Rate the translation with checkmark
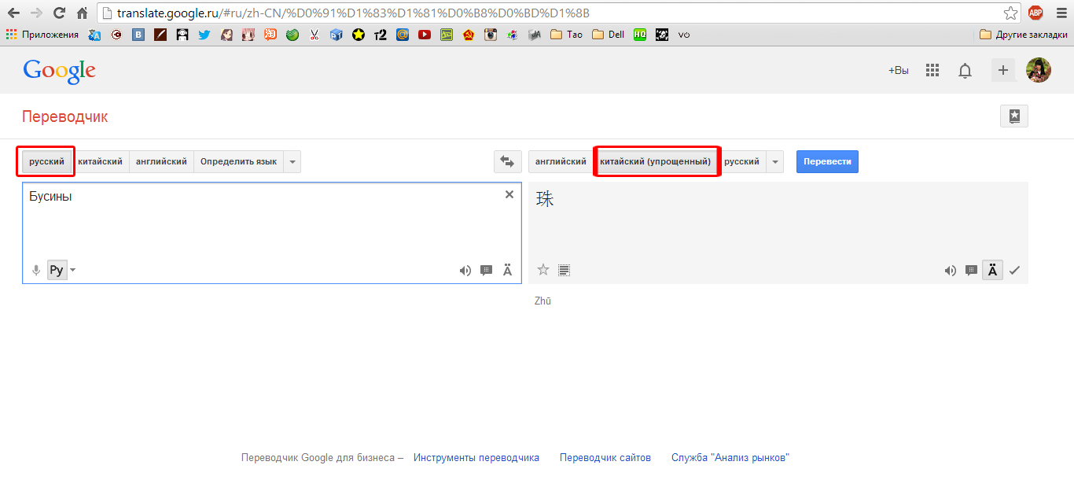 (x=1014, y=271)
